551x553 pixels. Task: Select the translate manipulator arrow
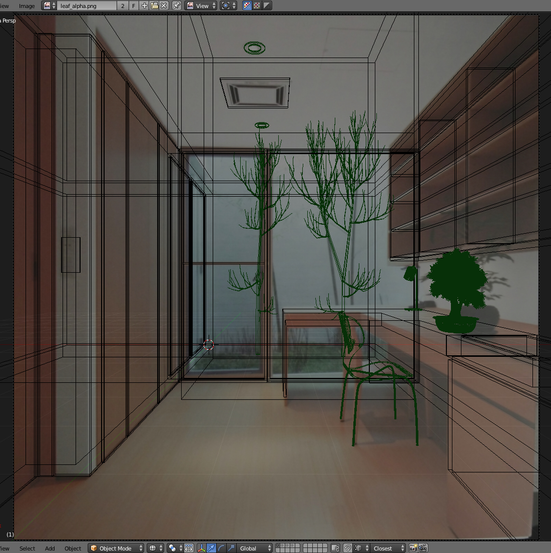tap(211, 548)
